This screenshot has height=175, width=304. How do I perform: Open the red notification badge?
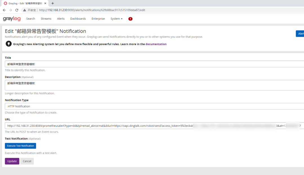tap(130, 19)
